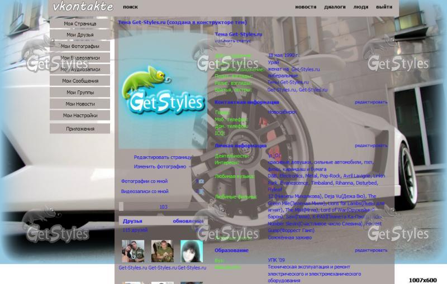Click поиск in the top bar

[130, 7]
